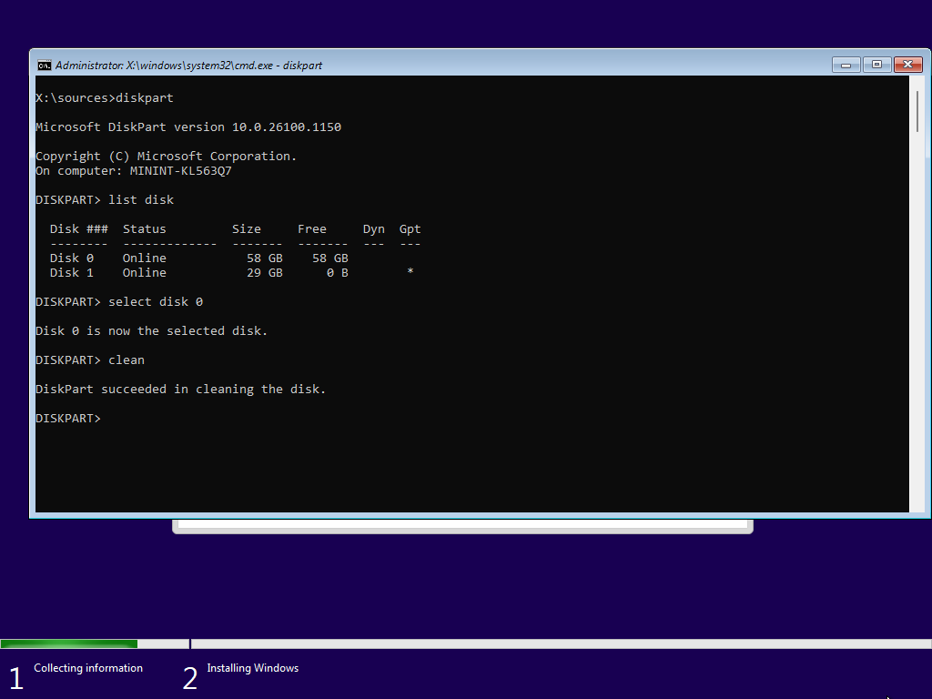The image size is (932, 699).
Task: Click the setup dialog edge behind console
Action: pyautogui.click(x=462, y=526)
